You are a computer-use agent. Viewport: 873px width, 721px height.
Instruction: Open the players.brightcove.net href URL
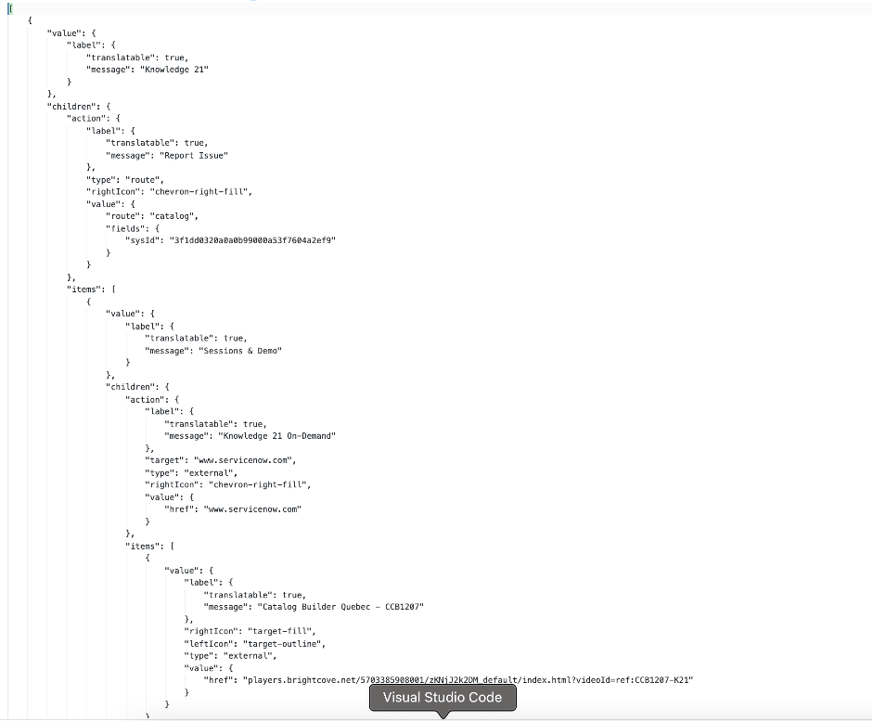(468, 680)
